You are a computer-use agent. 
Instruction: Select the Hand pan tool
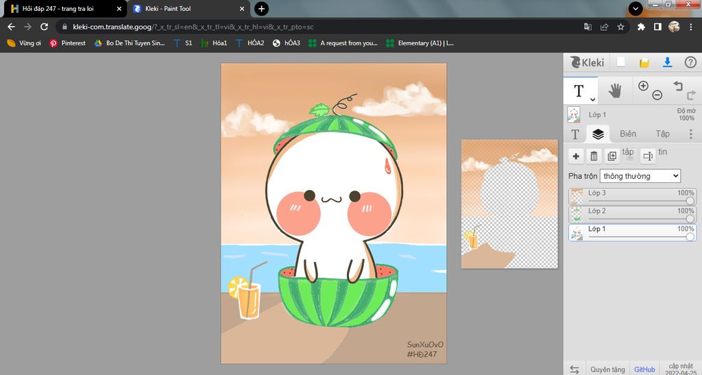pyautogui.click(x=615, y=90)
